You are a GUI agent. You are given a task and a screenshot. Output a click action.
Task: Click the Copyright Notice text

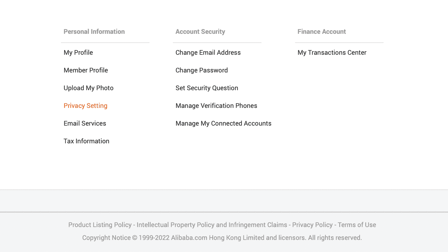[106, 238]
